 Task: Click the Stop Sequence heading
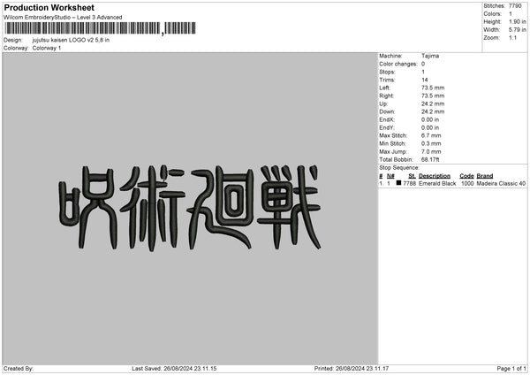point(399,168)
